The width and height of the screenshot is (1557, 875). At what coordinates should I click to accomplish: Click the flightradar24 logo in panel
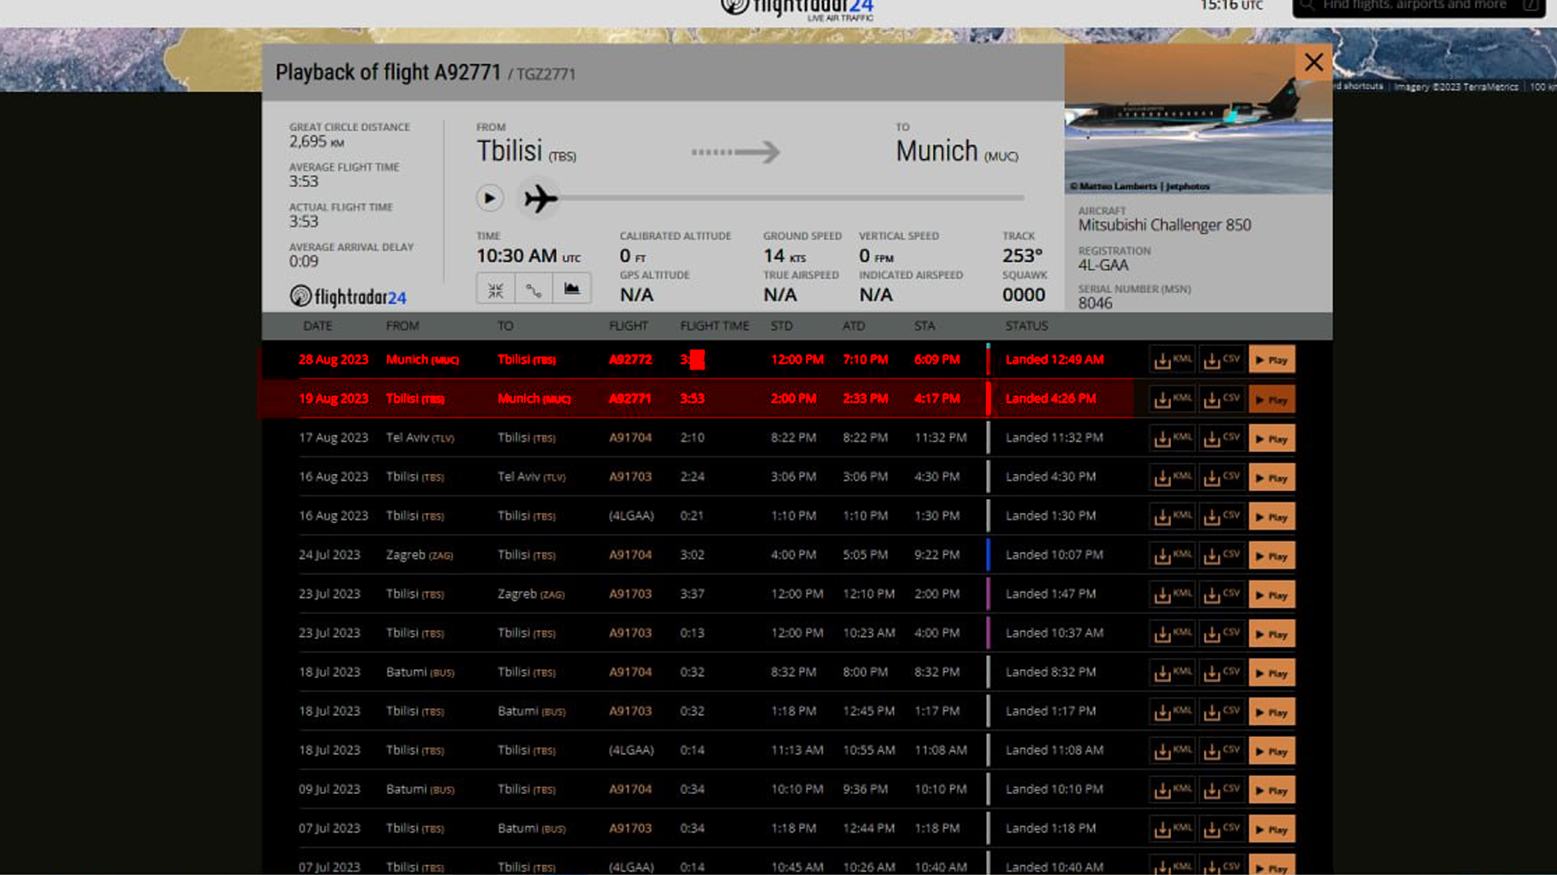(x=348, y=297)
